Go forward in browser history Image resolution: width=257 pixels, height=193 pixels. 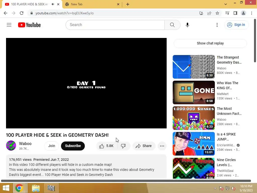tap(14, 13)
